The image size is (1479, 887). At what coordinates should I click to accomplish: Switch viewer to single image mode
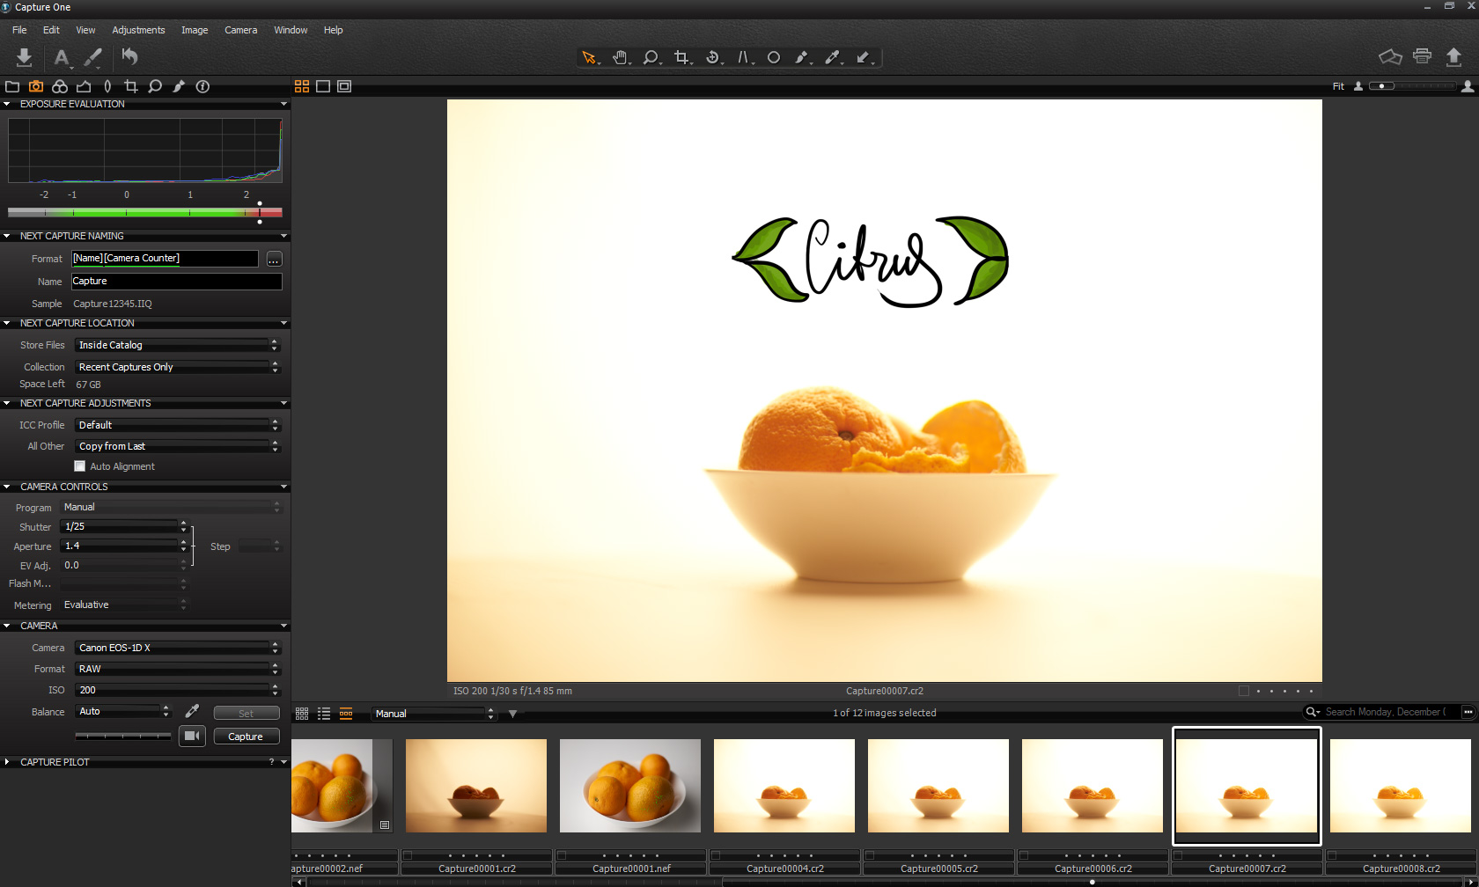point(323,86)
